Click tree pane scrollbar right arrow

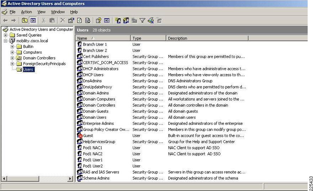[x=70, y=179]
